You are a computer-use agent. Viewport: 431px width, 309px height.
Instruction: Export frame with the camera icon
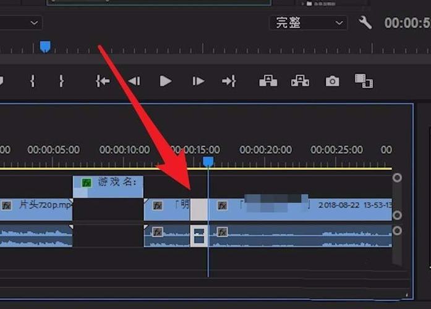click(332, 82)
